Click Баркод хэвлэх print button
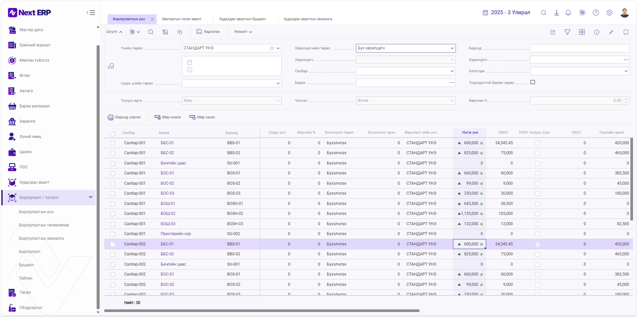This screenshot has width=637, height=317. [x=124, y=117]
